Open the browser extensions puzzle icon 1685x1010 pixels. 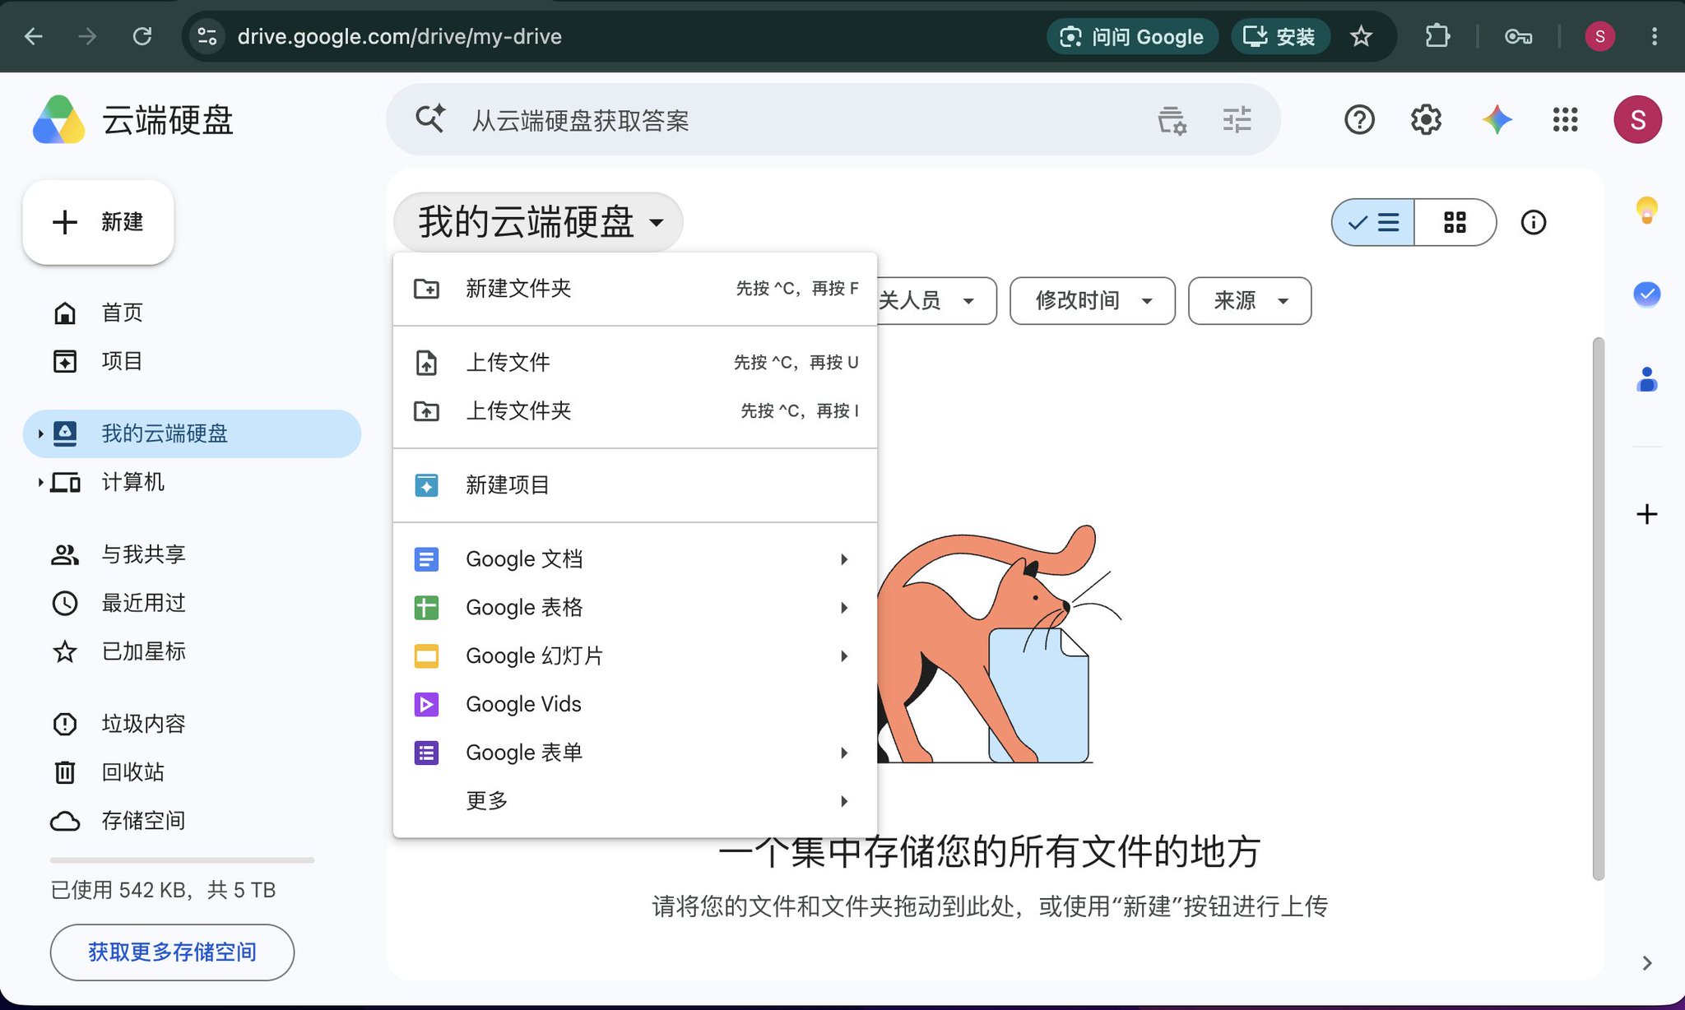click(x=1437, y=36)
